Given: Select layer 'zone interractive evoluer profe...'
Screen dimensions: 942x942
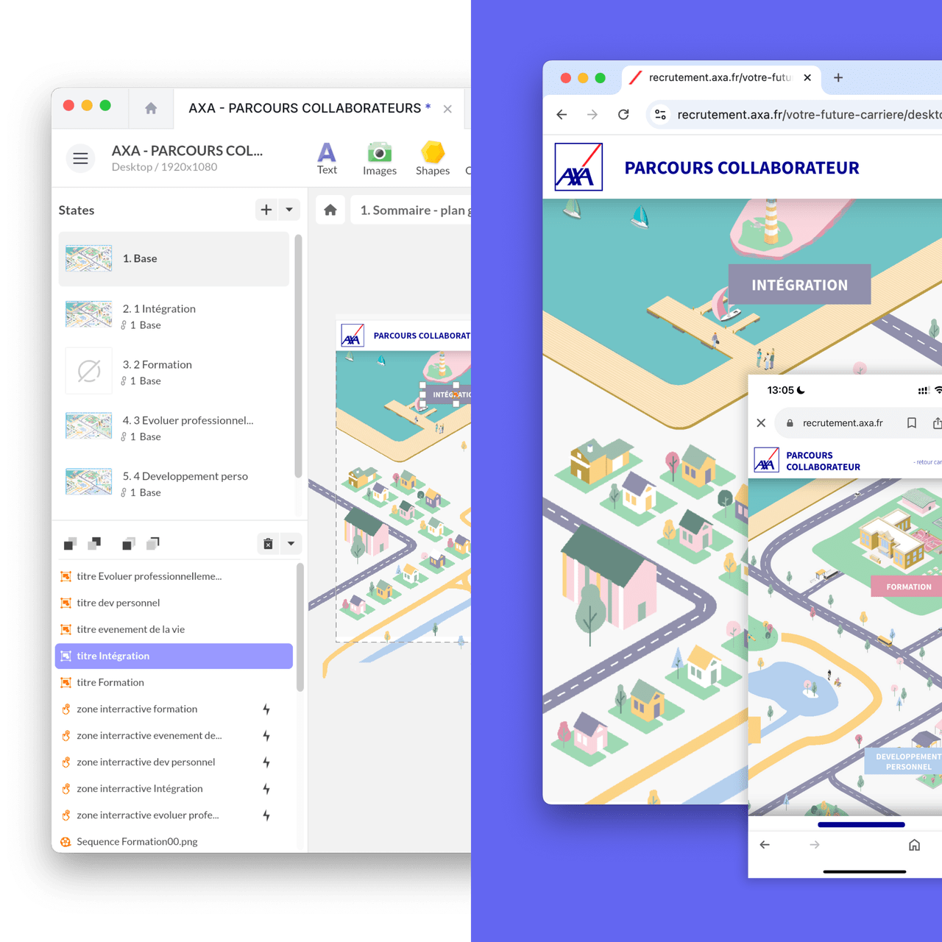Looking at the screenshot, I should click(x=174, y=815).
